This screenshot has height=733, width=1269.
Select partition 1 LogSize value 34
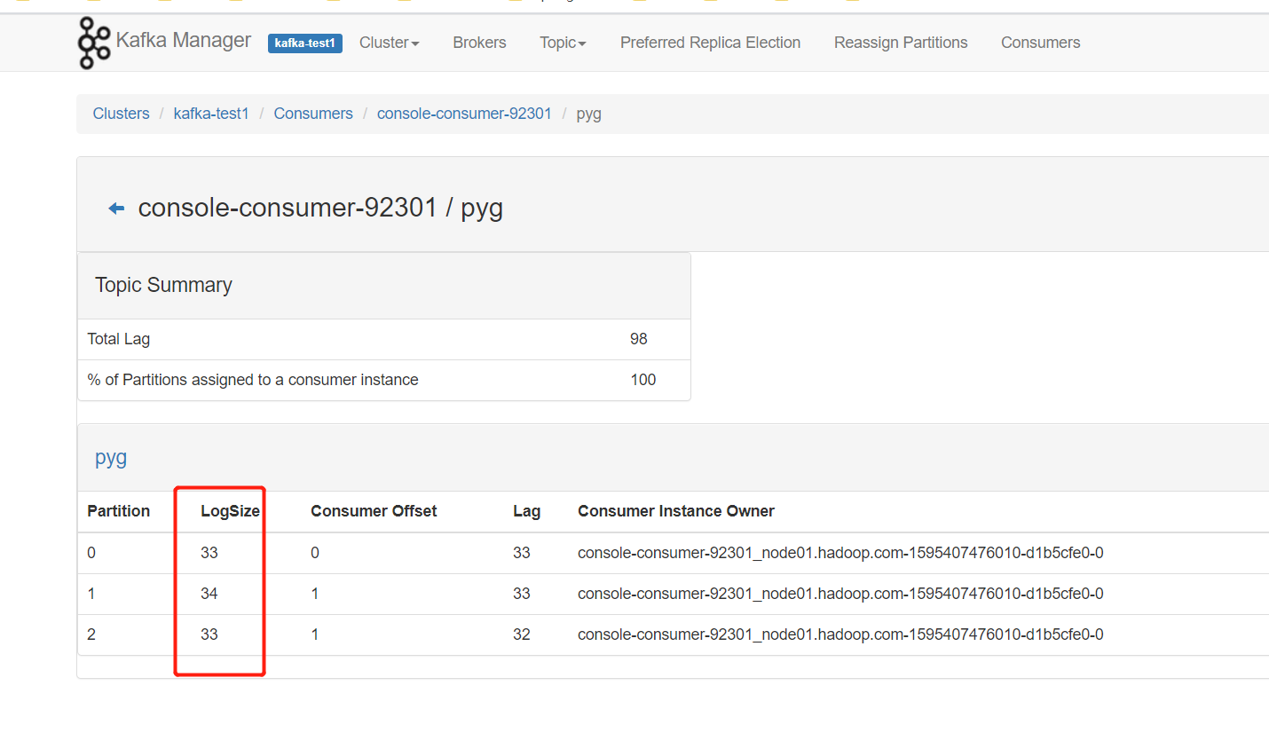pos(209,594)
